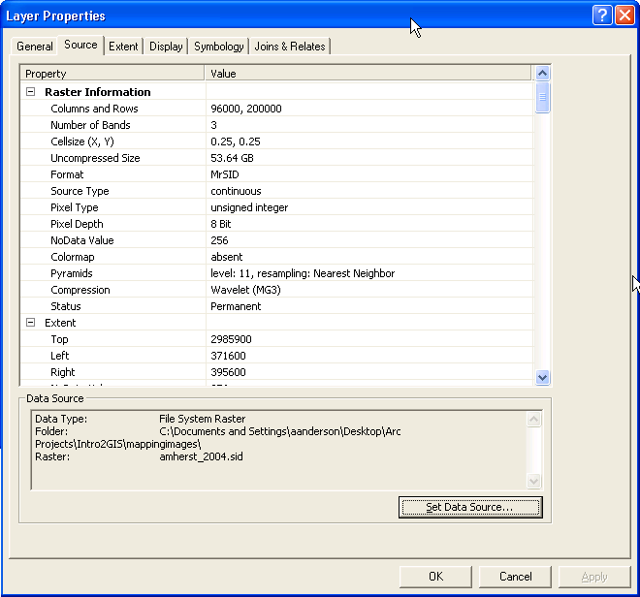The image size is (640, 597).
Task: Click the Set Data Source button
Action: point(470,507)
